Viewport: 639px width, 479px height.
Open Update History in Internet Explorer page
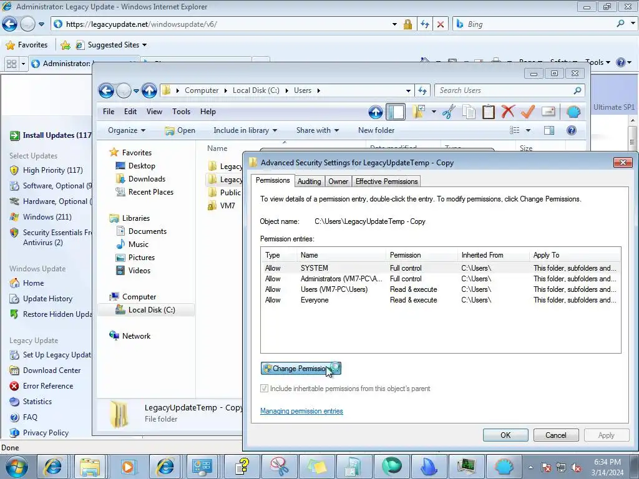click(x=47, y=299)
